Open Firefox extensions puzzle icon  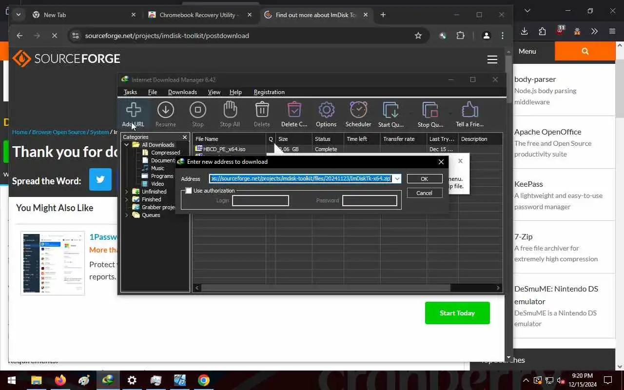(543, 31)
